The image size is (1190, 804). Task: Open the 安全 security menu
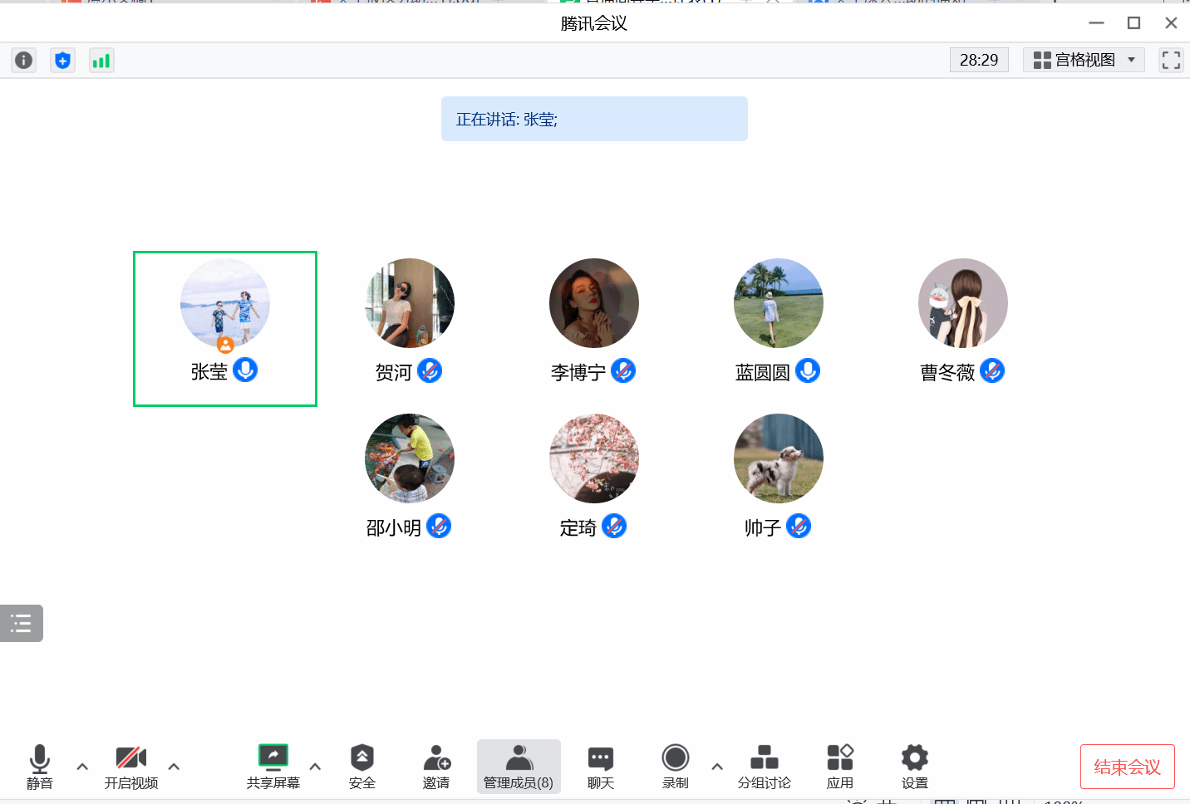click(x=362, y=767)
